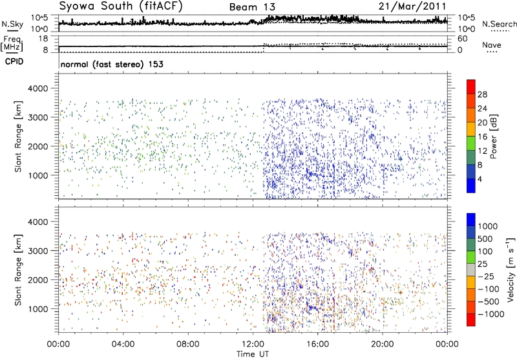This screenshot has width=517, height=358.
Task: Click 'Time UT' axis label
Action: [253, 353]
